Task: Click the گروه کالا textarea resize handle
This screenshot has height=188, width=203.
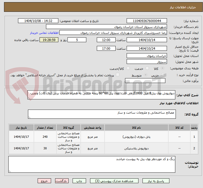Action: [29, 117]
